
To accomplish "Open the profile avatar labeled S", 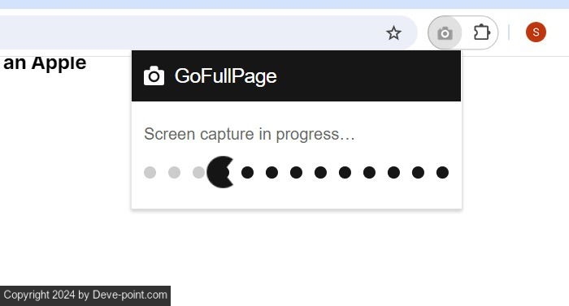I will [536, 32].
